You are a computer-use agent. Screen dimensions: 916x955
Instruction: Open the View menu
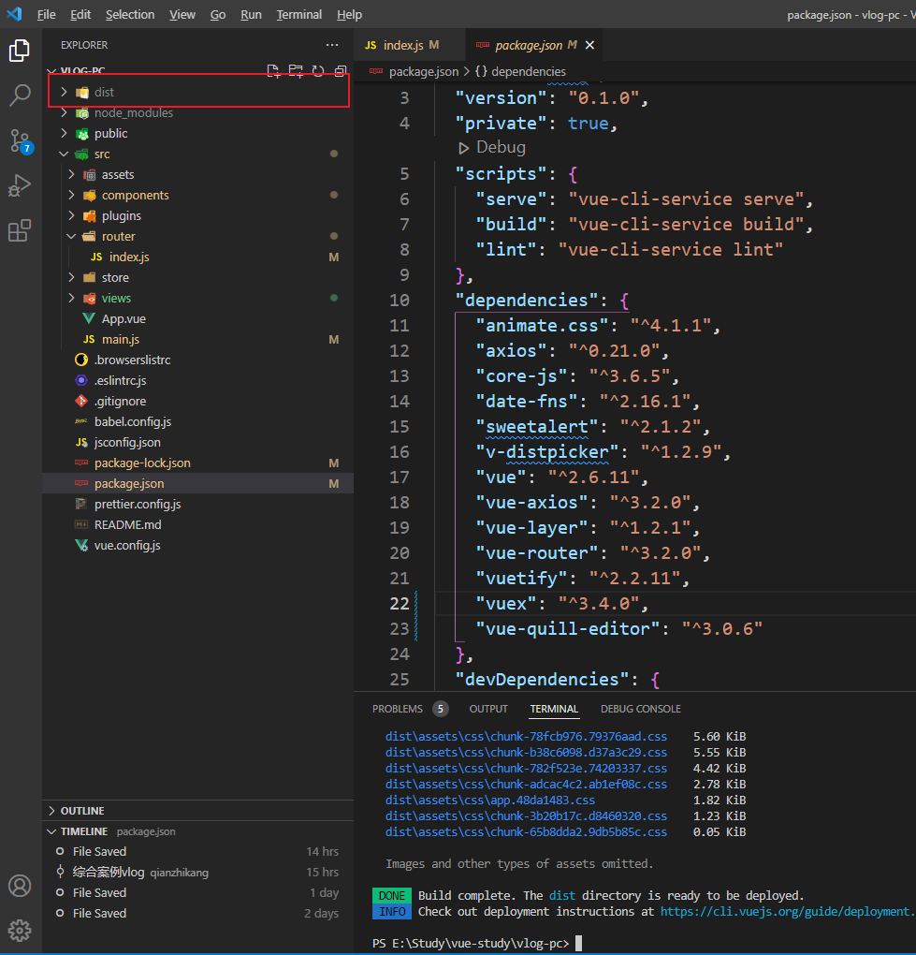(182, 15)
